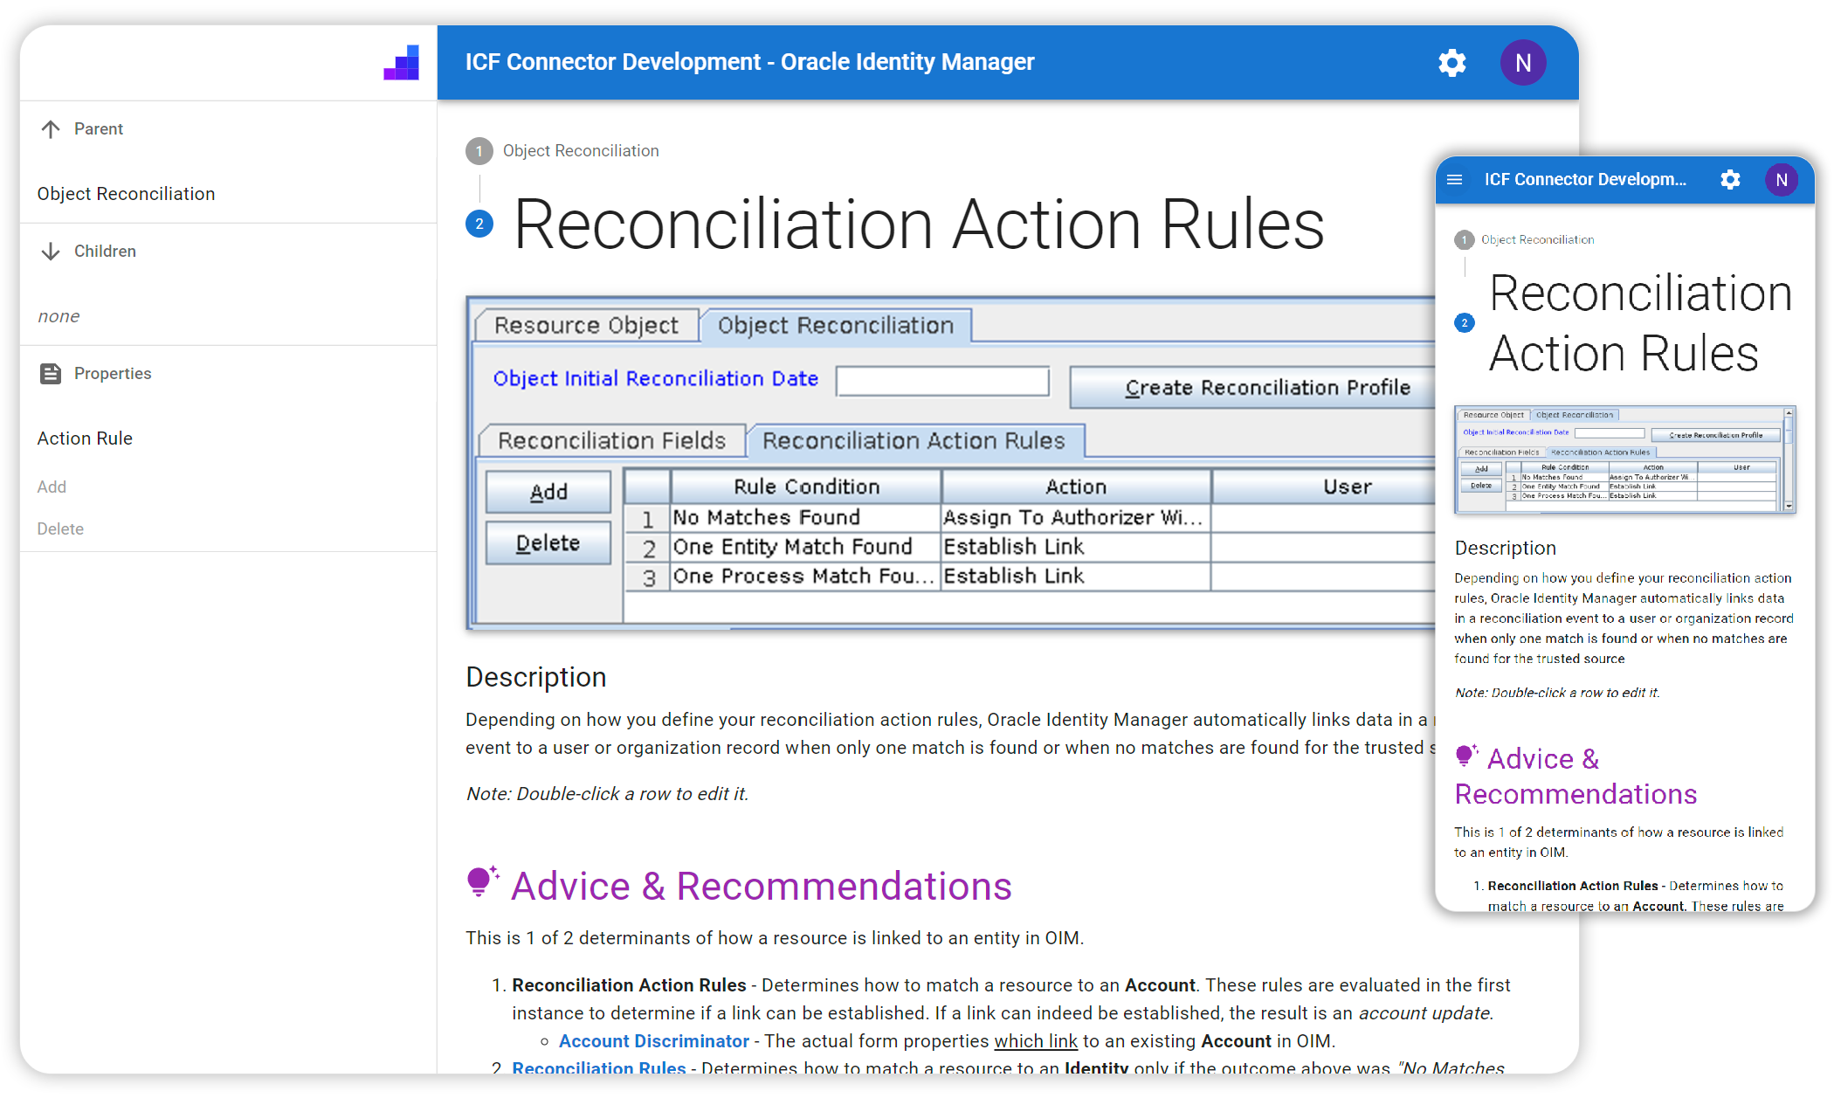Click the app logo in sidebar header
This screenshot has width=1834, height=1098.
401,63
